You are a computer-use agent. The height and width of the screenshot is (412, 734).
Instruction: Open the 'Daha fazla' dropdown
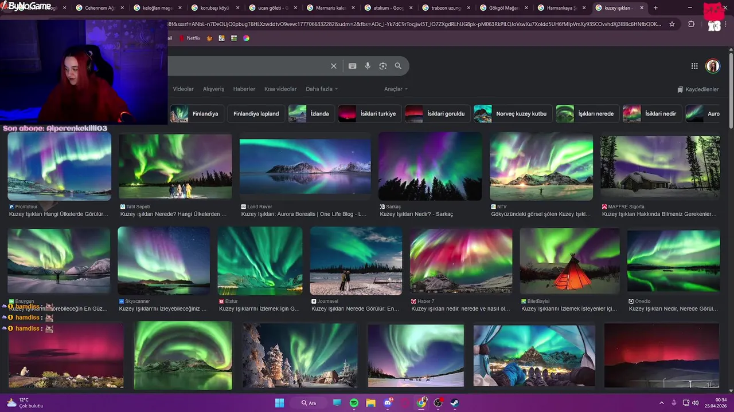tap(322, 89)
